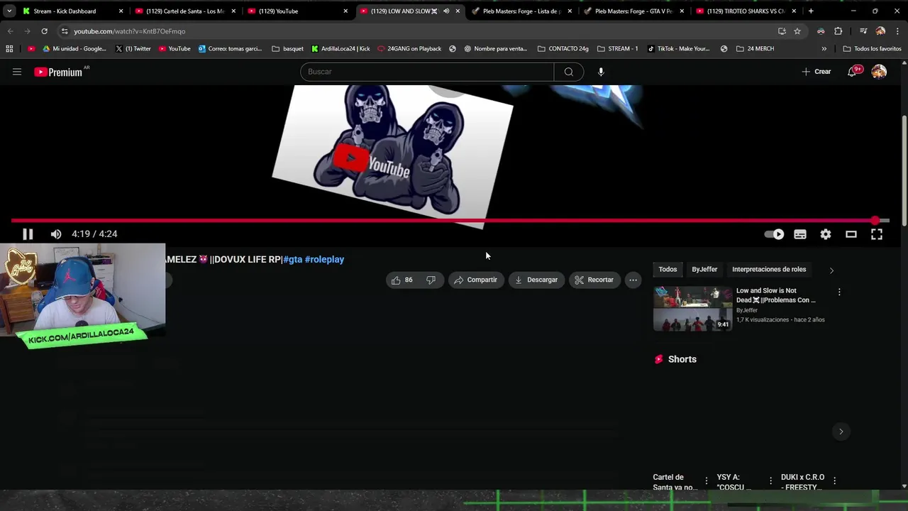Open the Chrome extensions puzzle icon
Screen dimensions: 908x511
point(838,31)
